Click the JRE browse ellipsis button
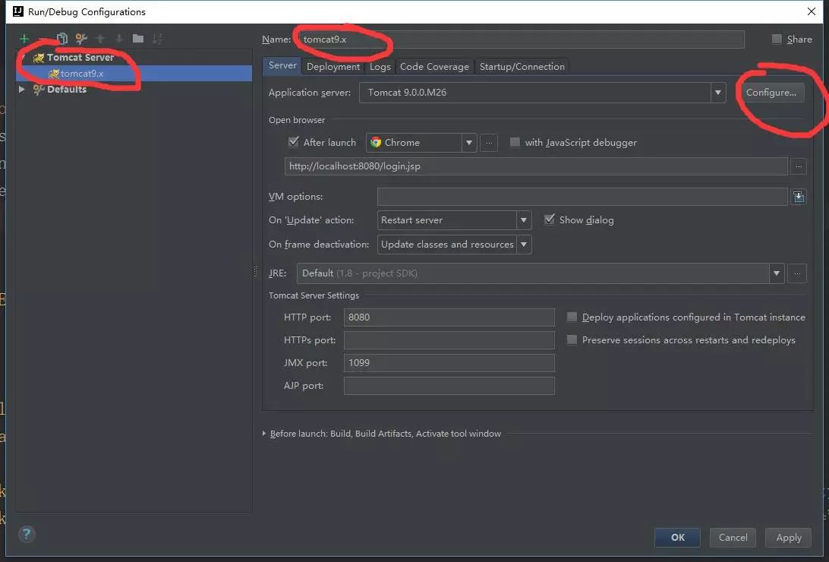The width and height of the screenshot is (829, 562). 797,273
